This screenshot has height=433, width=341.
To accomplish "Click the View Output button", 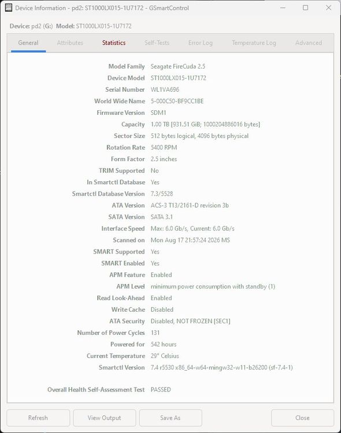I will [x=104, y=418].
